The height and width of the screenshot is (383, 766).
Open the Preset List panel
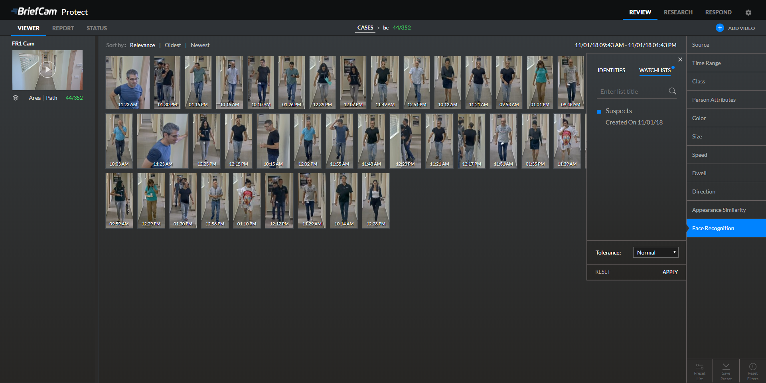point(699,370)
